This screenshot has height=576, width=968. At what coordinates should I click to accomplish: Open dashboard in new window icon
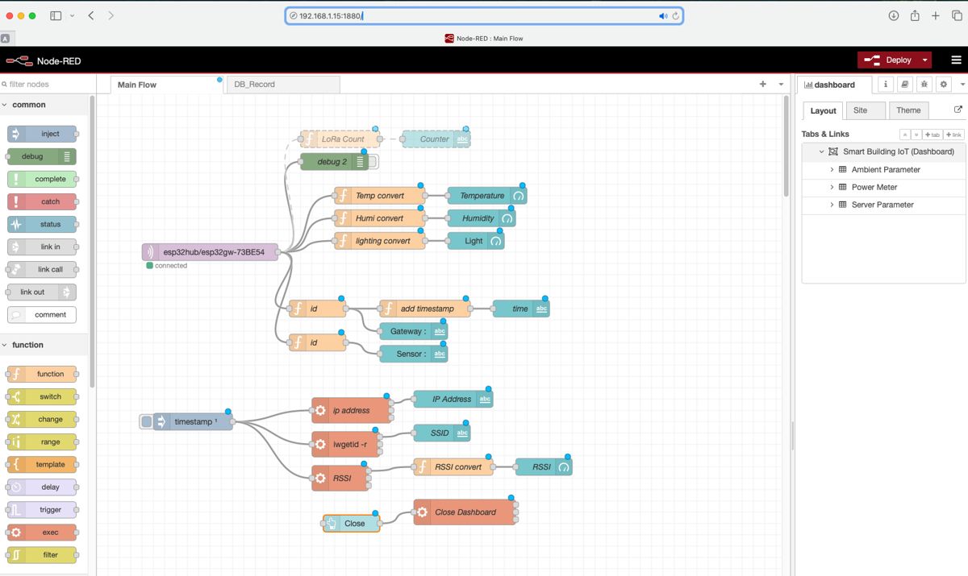pos(958,110)
